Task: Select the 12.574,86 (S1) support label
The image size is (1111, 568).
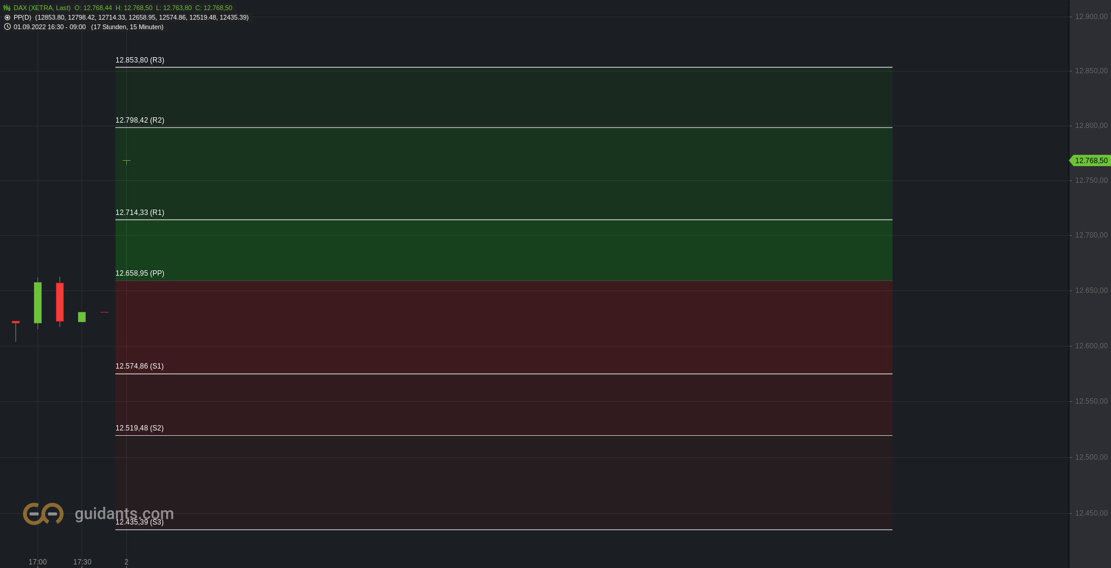Action: click(139, 366)
